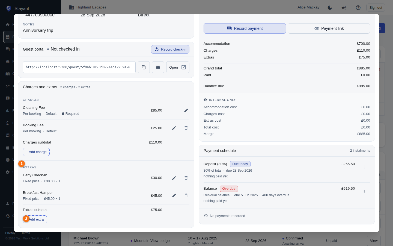Email the guest portal link icon
Viewport: 393px width, 246px height.
(x=158, y=67)
